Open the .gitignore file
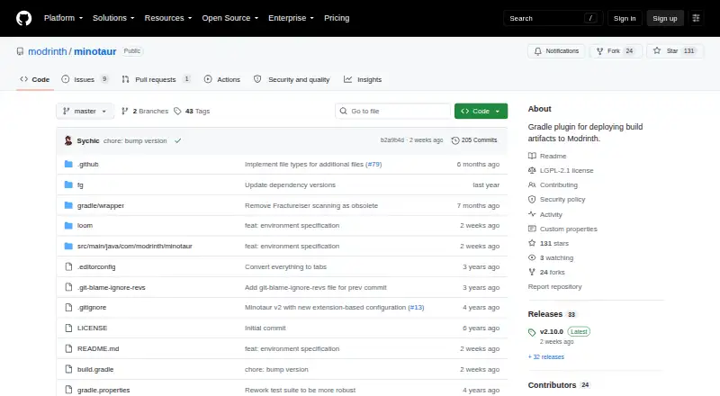The image size is (720, 396). tap(92, 307)
